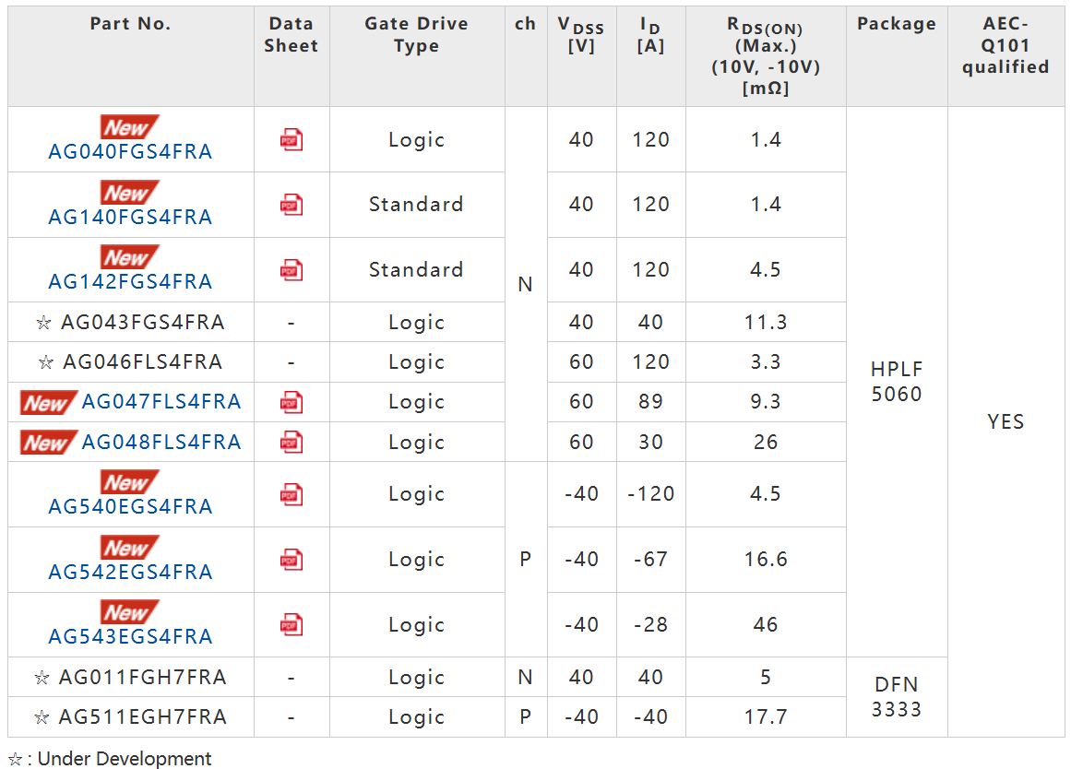Screen dimensions: 1071x769
Task: Click the New badge beside AG047FLS4FRA
Action: 46,403
